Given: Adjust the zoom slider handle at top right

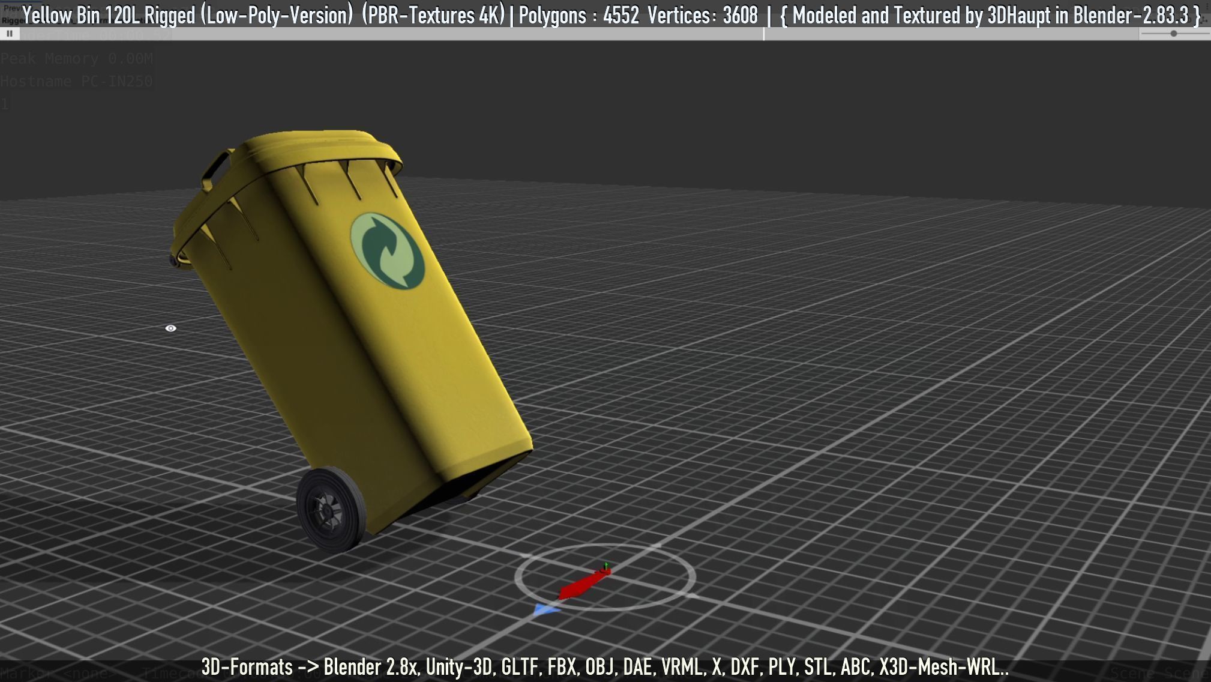Looking at the screenshot, I should click(1174, 34).
